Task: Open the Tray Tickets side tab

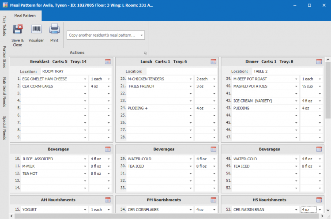Action: pyautogui.click(x=4, y=26)
